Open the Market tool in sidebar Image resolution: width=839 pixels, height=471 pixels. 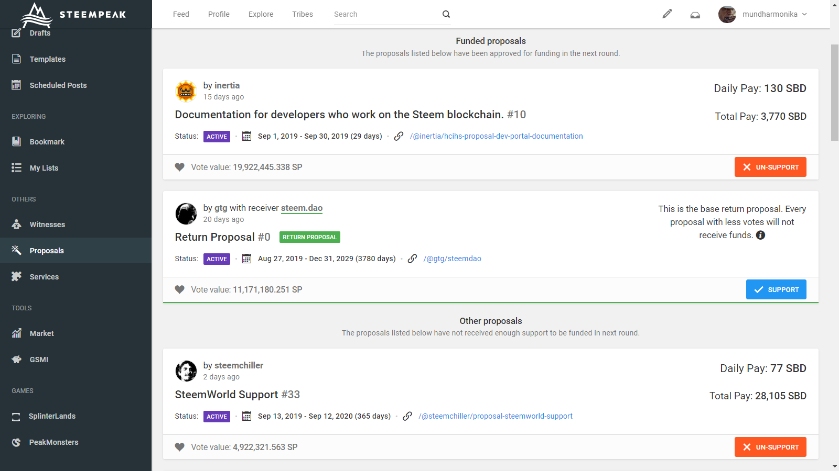[x=41, y=333]
